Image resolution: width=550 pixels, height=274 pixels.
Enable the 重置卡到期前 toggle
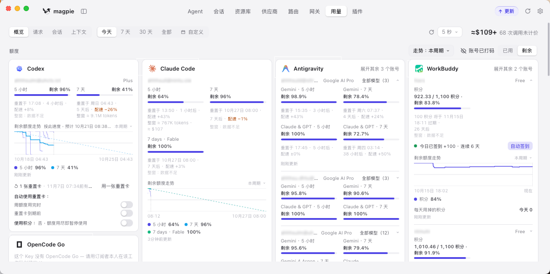[127, 213]
